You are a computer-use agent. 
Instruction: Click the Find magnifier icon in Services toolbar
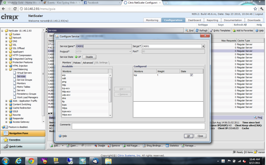187,31
